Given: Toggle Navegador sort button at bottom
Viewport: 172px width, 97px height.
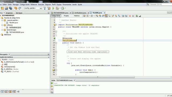Looking at the screenshot, I should click(18, 92).
